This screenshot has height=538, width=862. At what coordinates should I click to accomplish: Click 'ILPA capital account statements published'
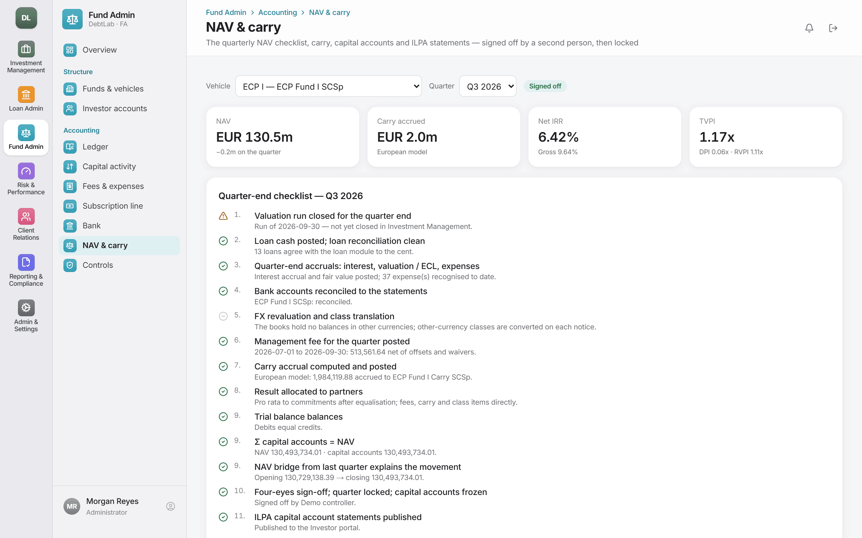click(x=338, y=517)
